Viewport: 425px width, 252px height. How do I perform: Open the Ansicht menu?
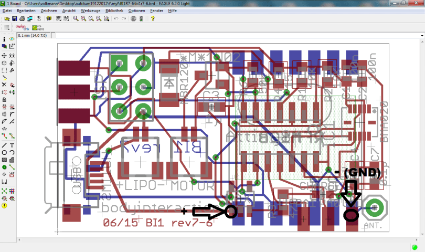click(69, 10)
